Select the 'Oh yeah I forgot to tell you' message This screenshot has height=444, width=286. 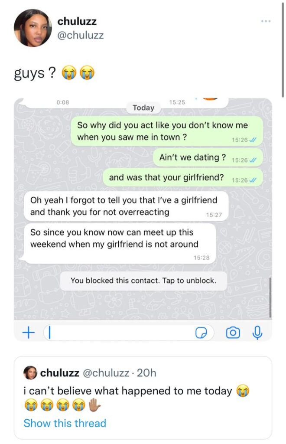(x=126, y=206)
